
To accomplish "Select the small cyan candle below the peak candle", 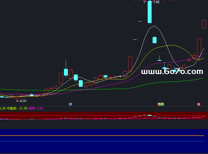I will point(154,40).
